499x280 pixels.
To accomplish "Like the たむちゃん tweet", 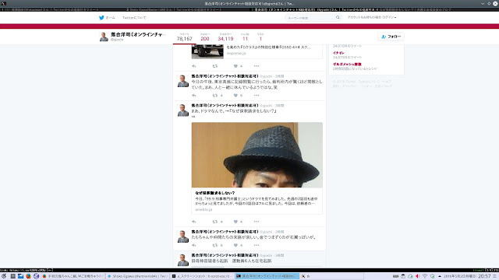I will coord(235,245).
